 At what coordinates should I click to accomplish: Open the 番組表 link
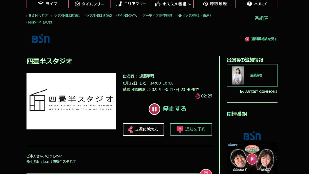[261, 18]
